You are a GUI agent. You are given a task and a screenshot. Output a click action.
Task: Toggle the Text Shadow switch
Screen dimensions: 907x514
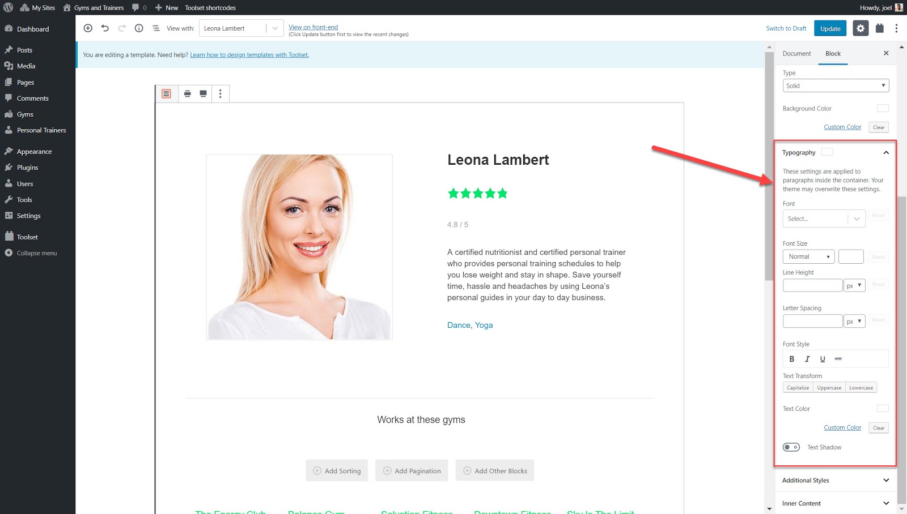(x=791, y=447)
